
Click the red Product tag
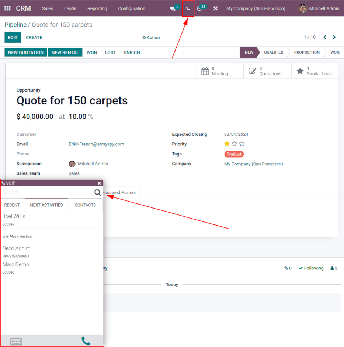(x=234, y=154)
